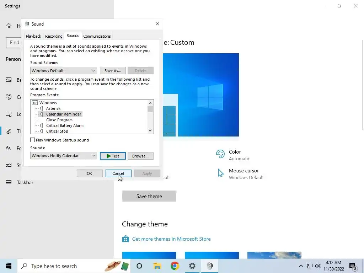The height and width of the screenshot is (273, 364).
Task: Click the Settings window vertical scrollbar
Action: (x=363, y=85)
